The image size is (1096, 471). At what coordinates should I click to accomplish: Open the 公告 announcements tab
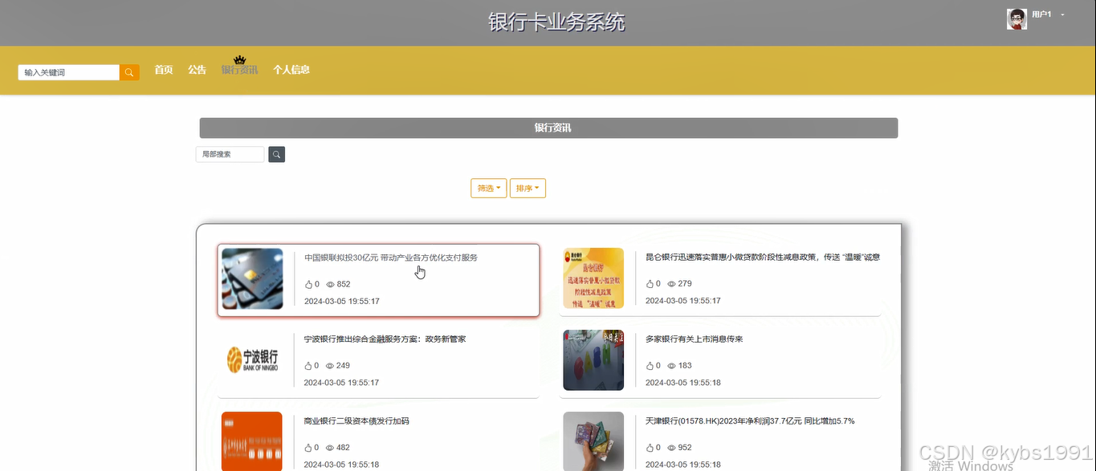198,70
